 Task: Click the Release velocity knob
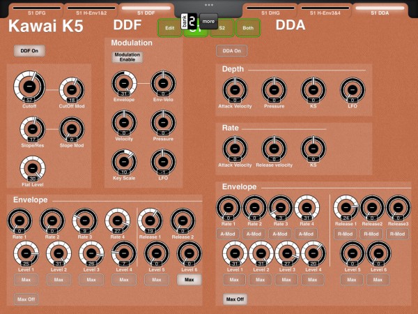[x=274, y=149]
